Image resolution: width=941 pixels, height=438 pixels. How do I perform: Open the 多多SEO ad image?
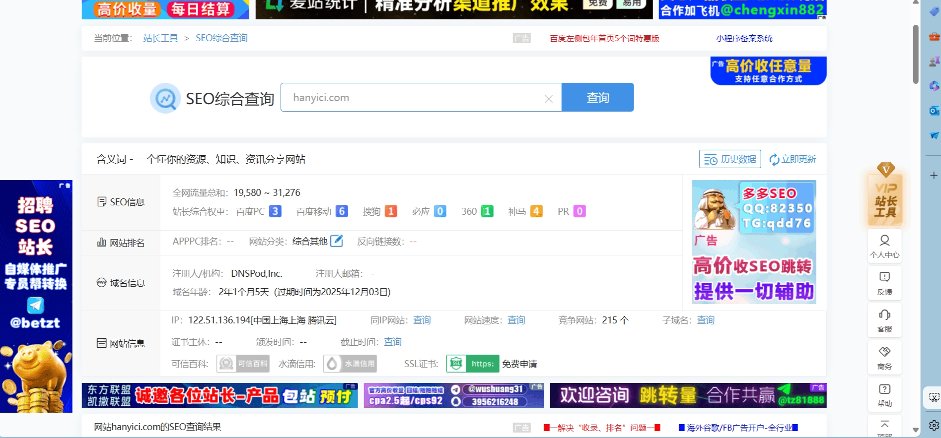point(754,242)
